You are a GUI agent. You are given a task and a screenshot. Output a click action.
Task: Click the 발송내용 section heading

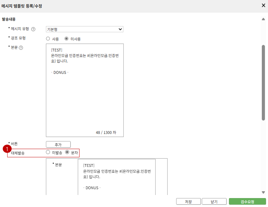coord(9,19)
